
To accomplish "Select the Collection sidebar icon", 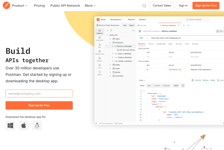I will pos(100,32).
